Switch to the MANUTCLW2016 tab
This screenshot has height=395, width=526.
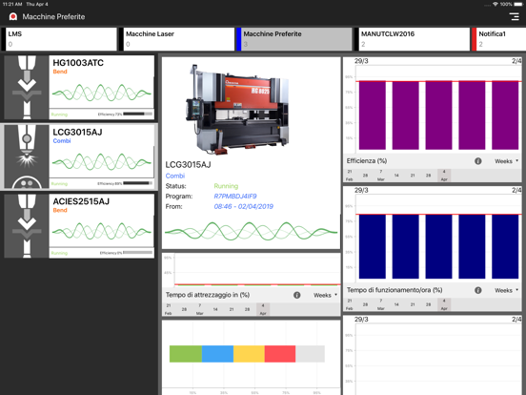pyautogui.click(x=413, y=39)
